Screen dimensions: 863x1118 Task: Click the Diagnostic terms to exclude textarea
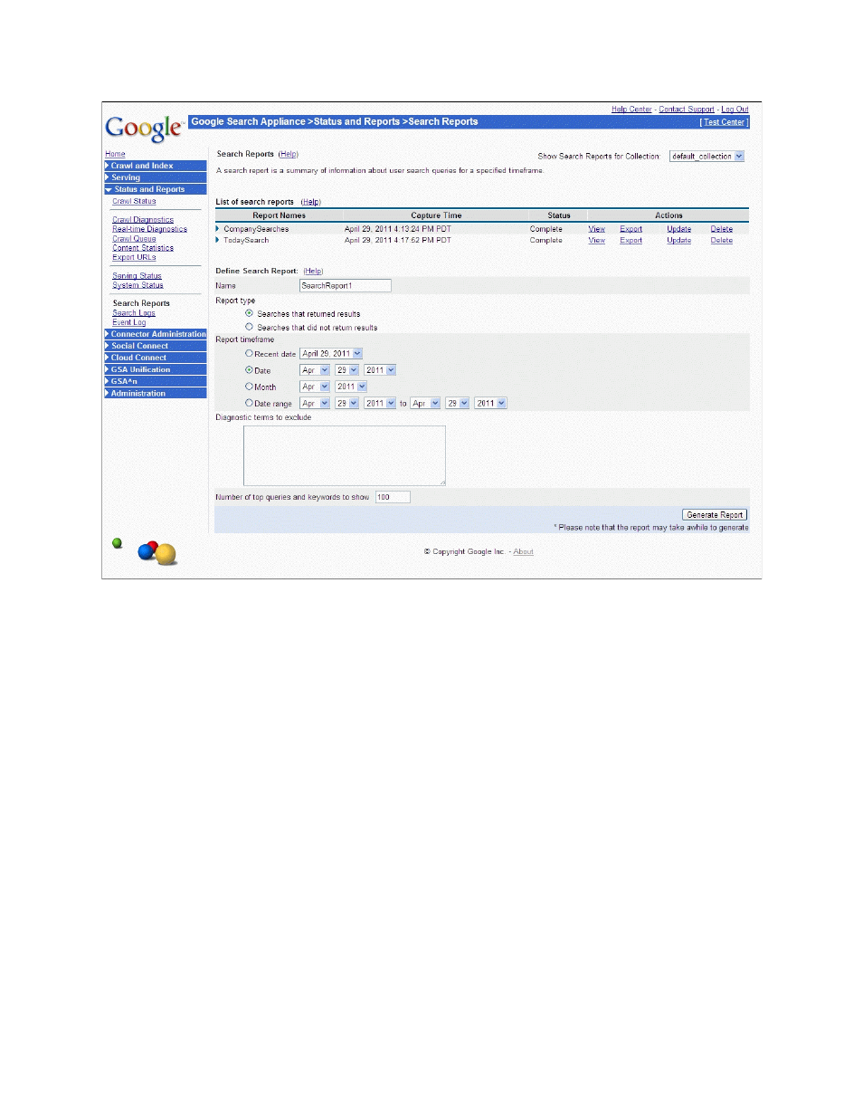pyautogui.click(x=344, y=455)
